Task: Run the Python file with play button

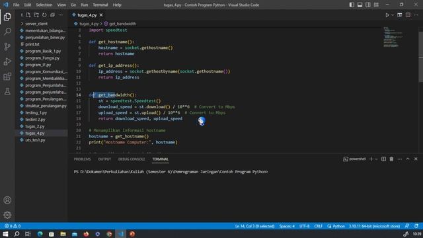Action: click(387, 15)
